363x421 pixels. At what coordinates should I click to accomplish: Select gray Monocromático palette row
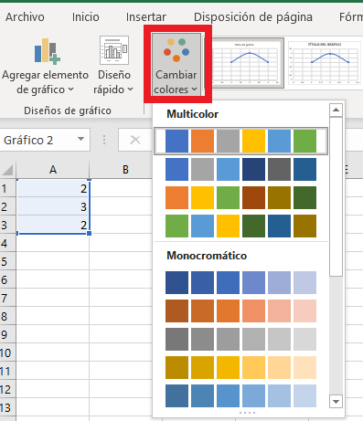click(x=240, y=339)
